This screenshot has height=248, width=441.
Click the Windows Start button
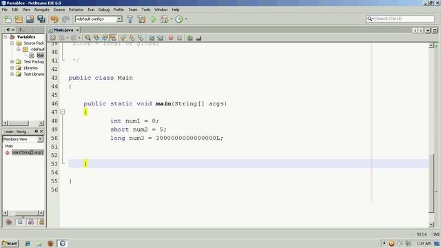coord(10,243)
